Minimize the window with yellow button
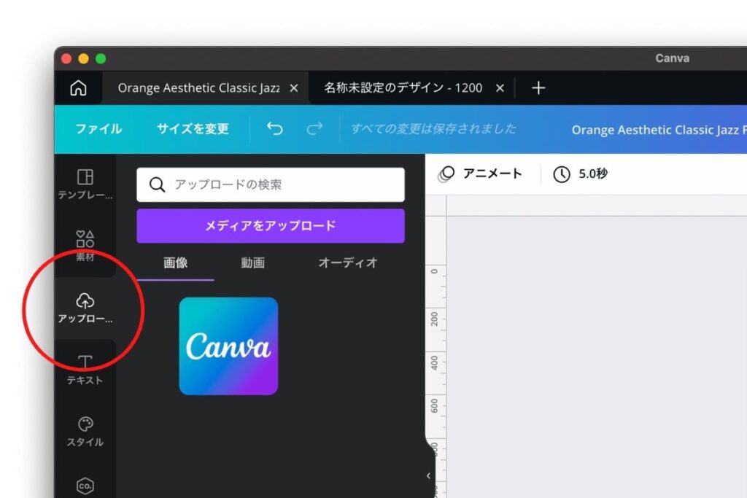 [x=83, y=58]
